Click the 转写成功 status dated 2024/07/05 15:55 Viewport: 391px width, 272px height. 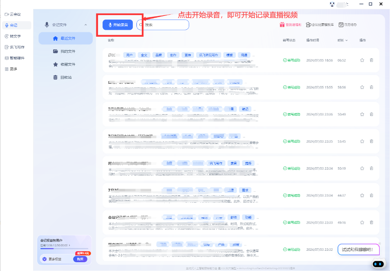(291, 87)
